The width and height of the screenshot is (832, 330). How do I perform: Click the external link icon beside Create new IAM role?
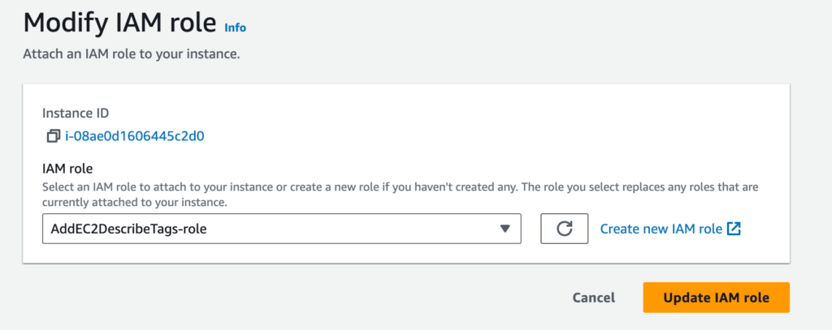[734, 229]
